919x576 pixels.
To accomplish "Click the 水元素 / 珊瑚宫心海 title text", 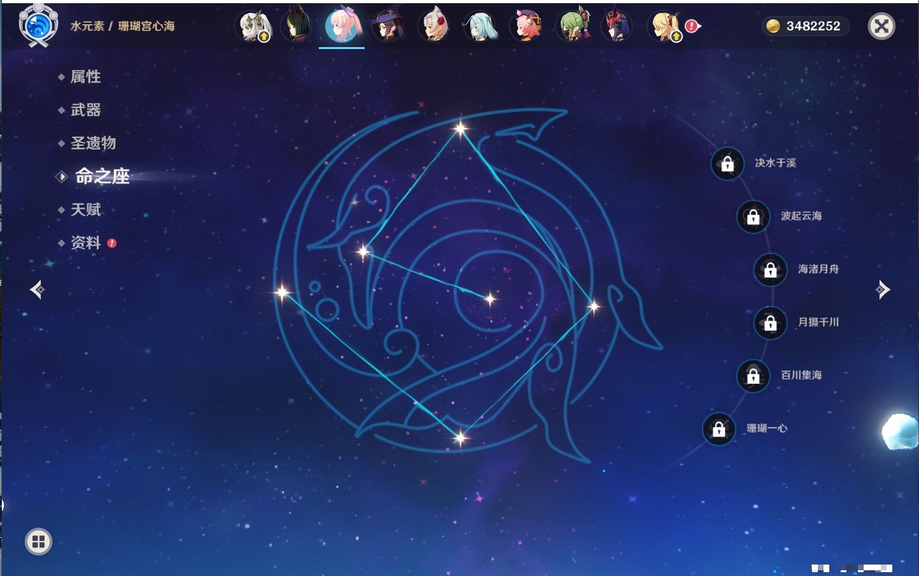I will pos(122,26).
